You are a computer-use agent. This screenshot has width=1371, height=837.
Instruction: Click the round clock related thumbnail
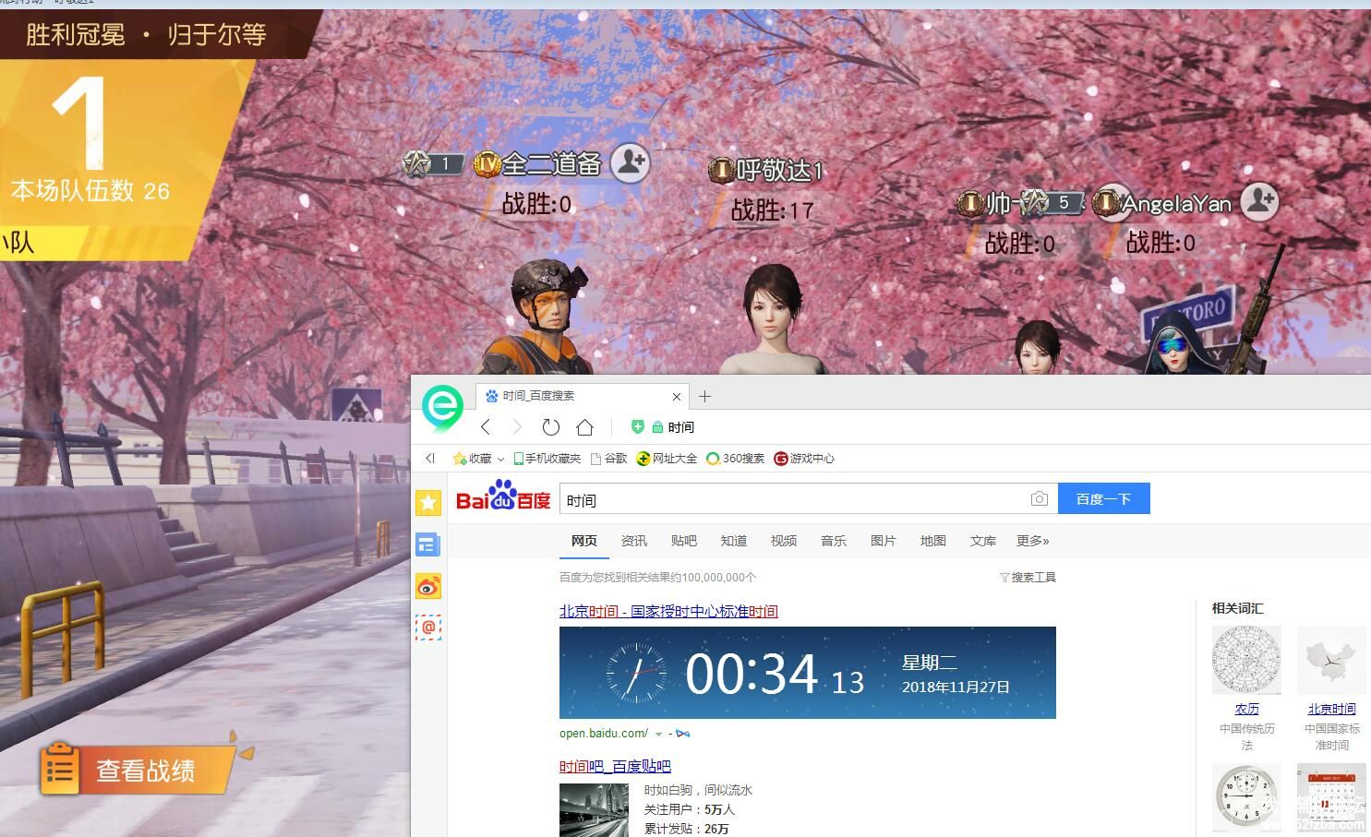pos(1246,797)
